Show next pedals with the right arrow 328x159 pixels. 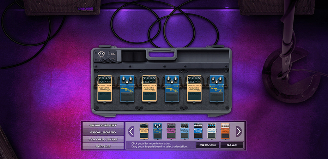click(239, 131)
